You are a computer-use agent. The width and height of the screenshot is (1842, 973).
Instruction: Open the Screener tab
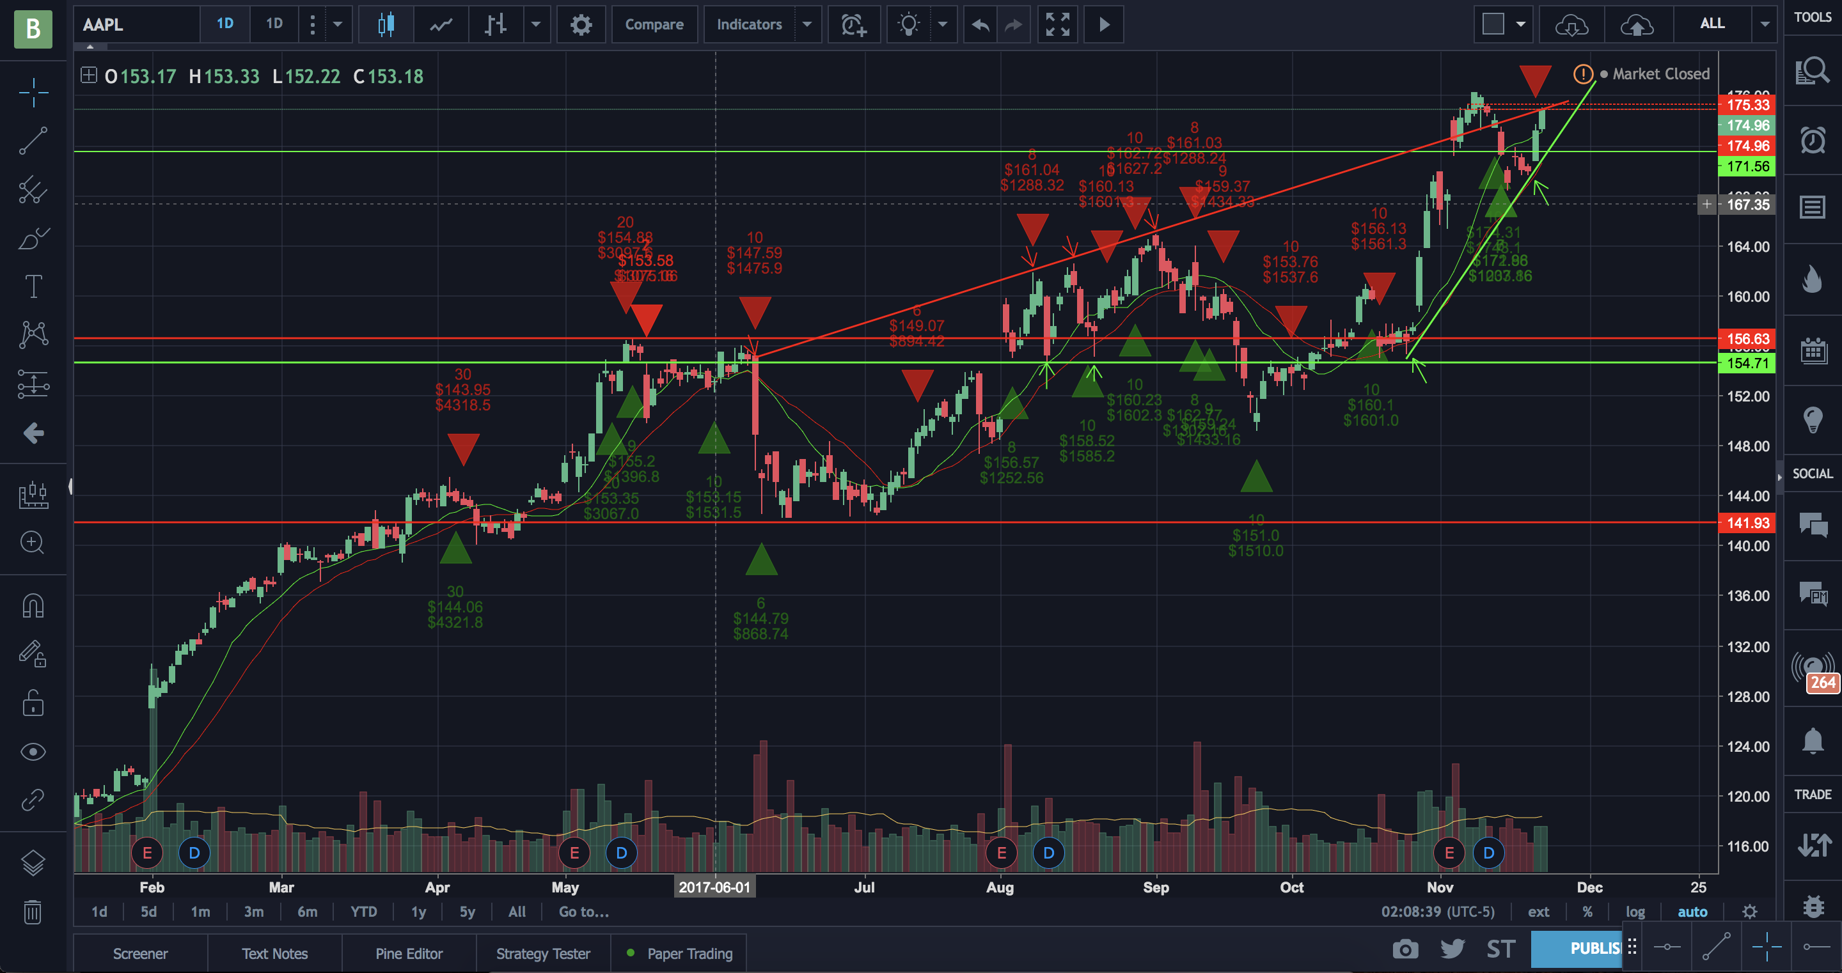click(x=140, y=954)
